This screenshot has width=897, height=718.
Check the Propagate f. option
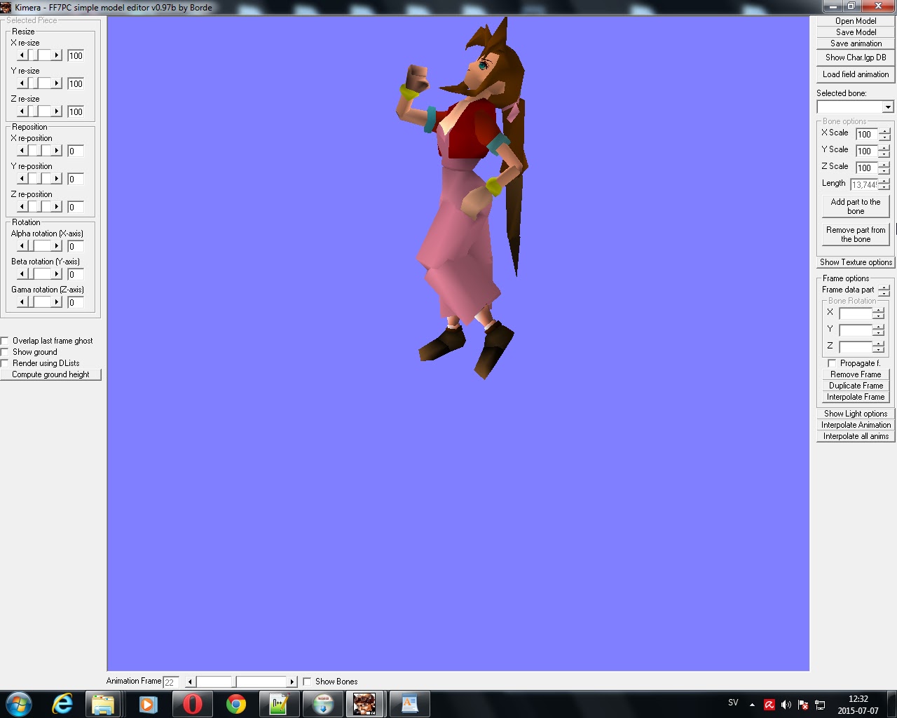tap(832, 363)
